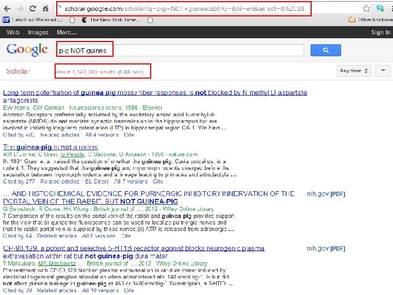Click Cited by 277 link
The height and width of the screenshot is (295, 393).
pos(19,181)
